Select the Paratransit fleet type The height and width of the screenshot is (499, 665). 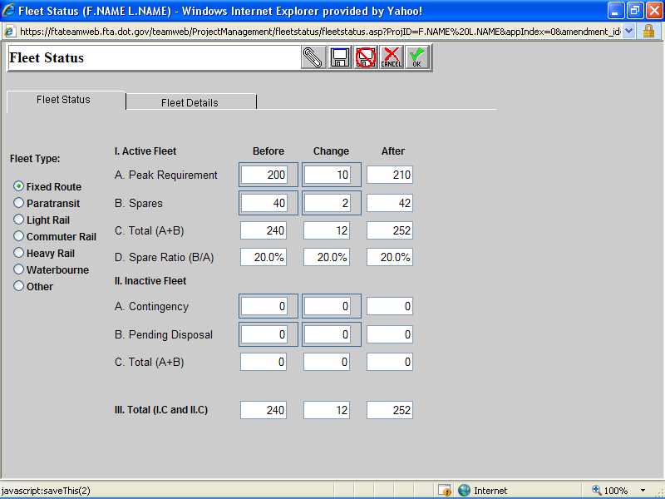(19, 203)
